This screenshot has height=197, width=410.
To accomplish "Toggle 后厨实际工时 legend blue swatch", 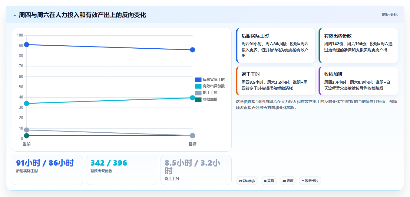I will point(198,79).
